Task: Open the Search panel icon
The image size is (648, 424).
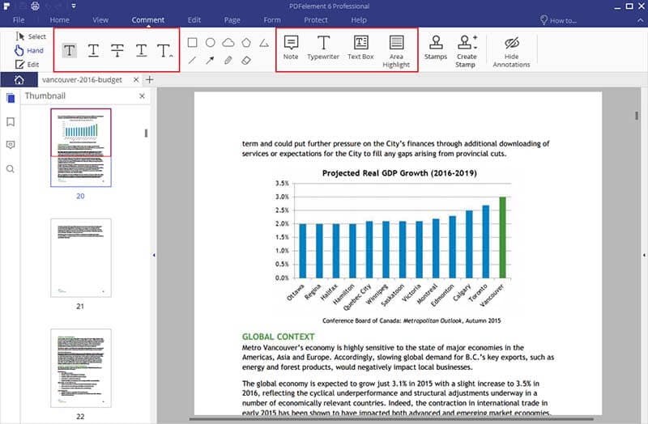Action: pyautogui.click(x=11, y=169)
